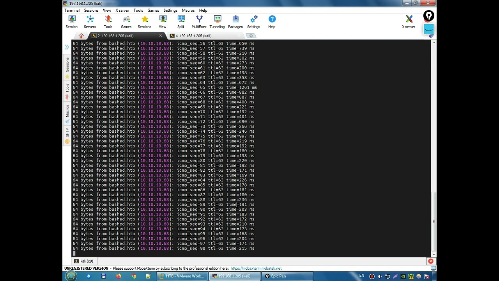The height and width of the screenshot is (281, 499).
Task: Click the Chrome taskbar icon
Action: (134, 276)
